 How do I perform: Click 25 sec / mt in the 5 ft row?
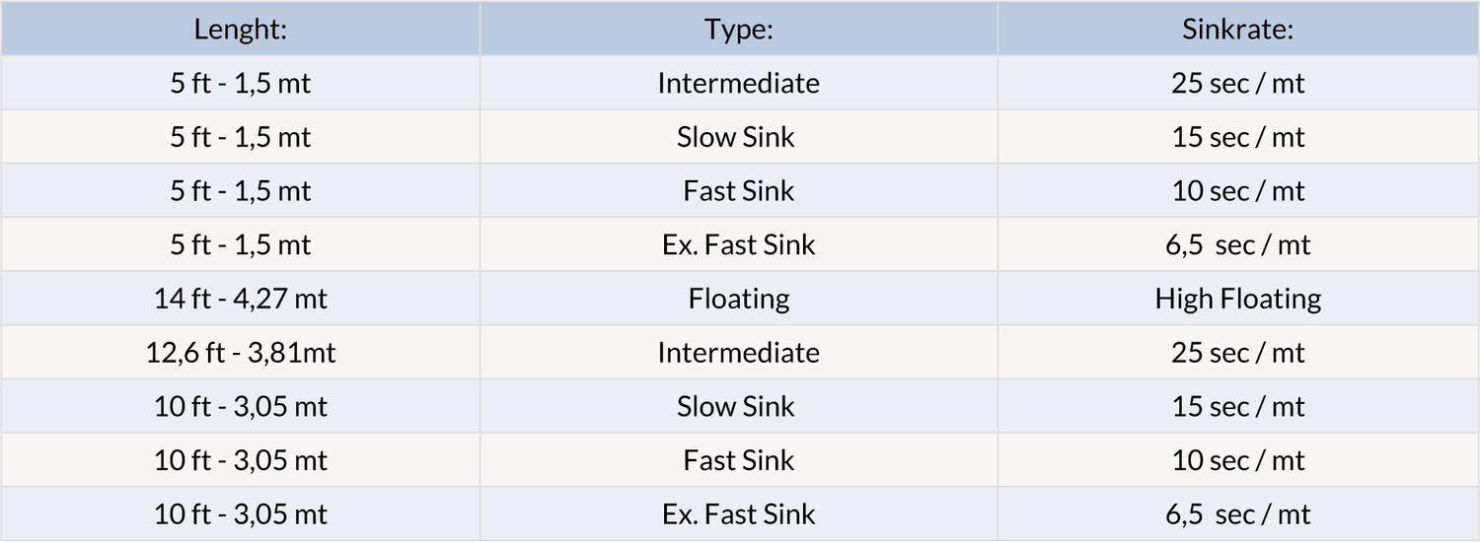pos(1237,83)
